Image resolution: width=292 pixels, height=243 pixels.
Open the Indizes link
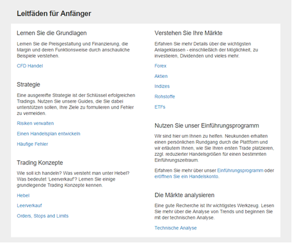162,87
